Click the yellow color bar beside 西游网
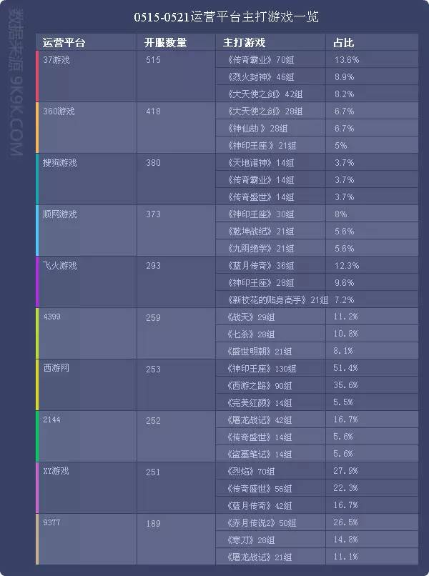429x576 pixels. click(x=37, y=385)
